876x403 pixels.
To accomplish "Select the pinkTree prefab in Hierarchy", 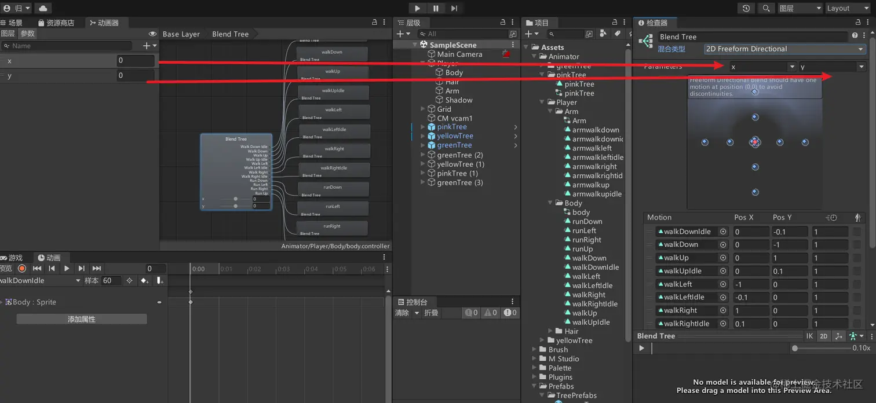I will click(452, 127).
